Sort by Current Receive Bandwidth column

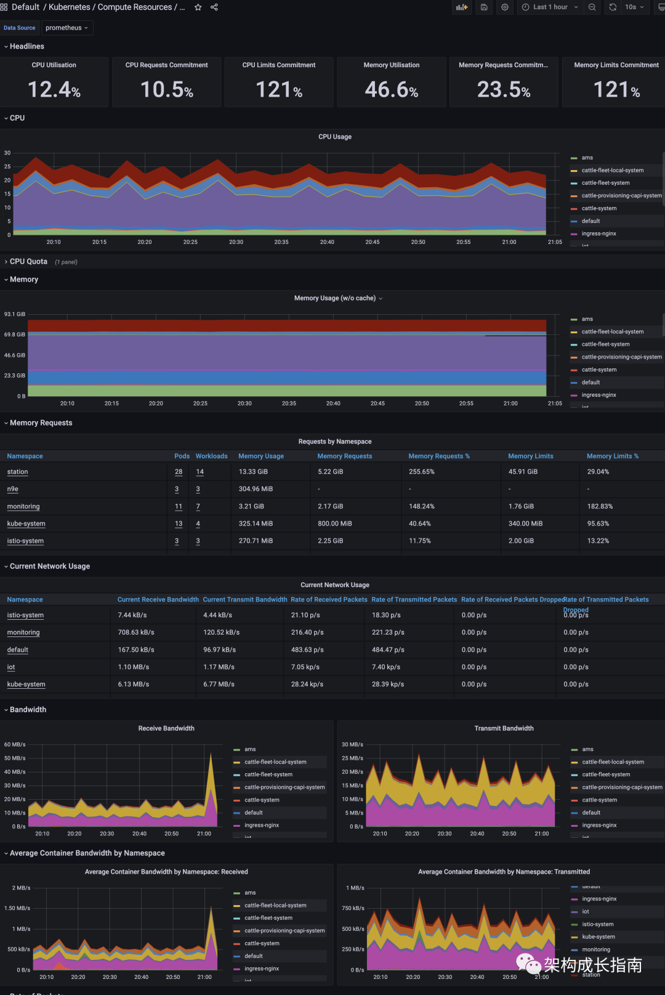(x=158, y=599)
